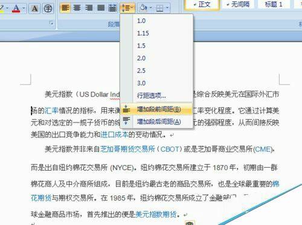Click the text 美元指数并非来自
302x225 pixels.
[x=72, y=149]
